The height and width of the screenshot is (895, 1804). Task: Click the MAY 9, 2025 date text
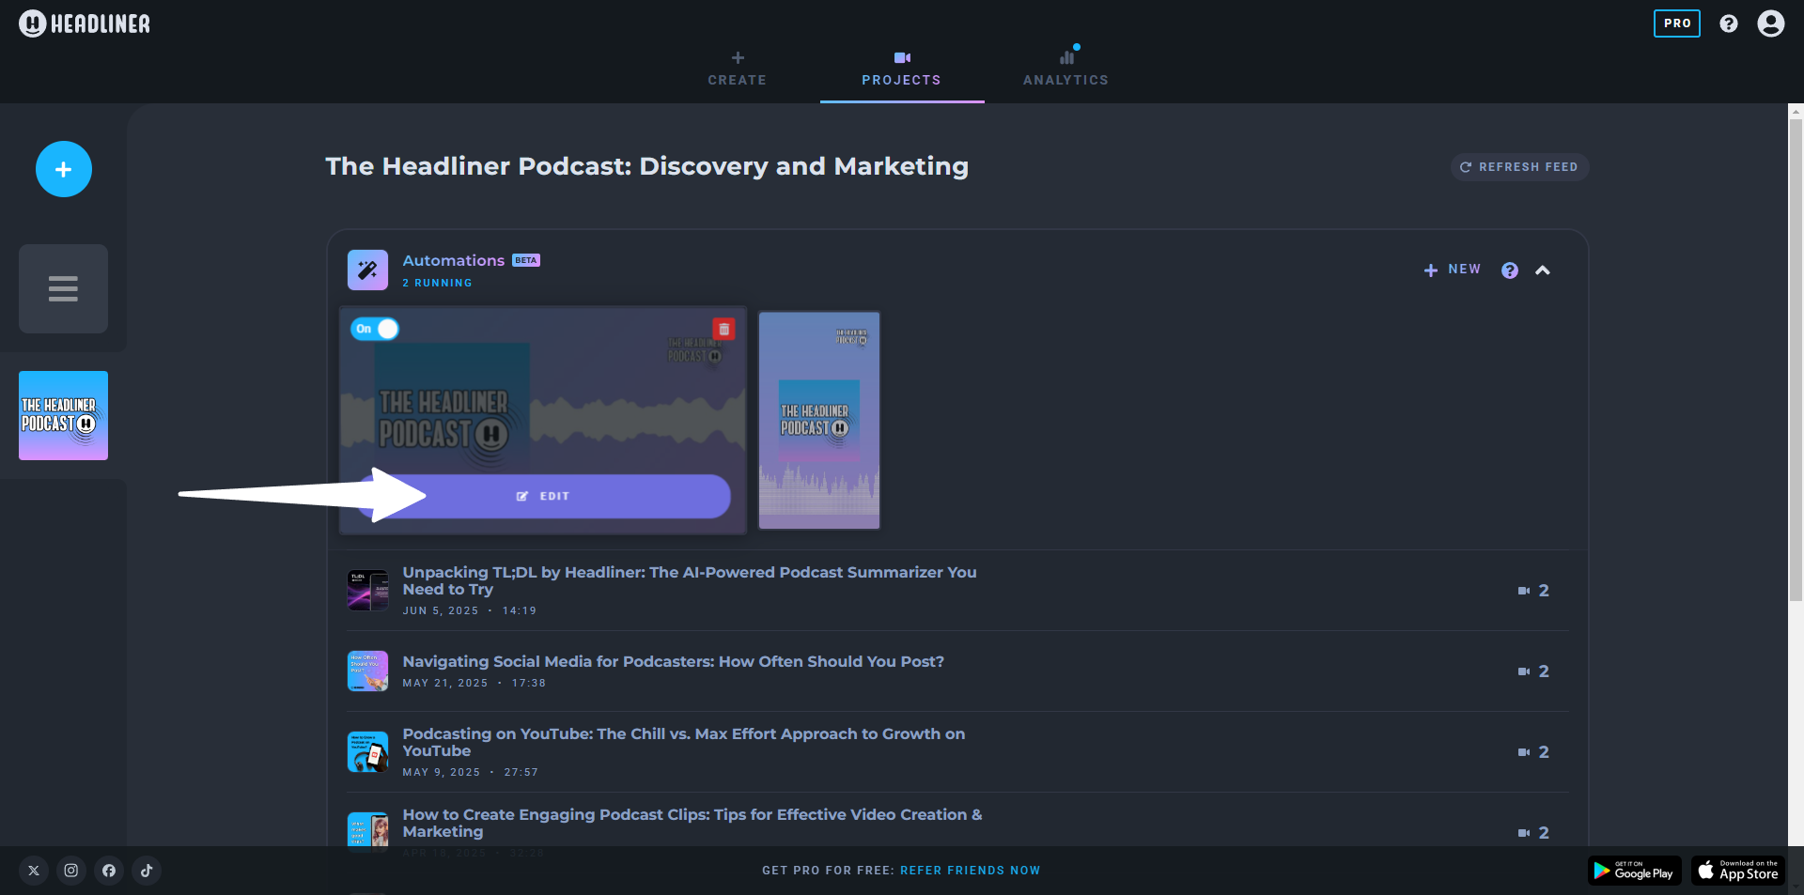(x=442, y=772)
